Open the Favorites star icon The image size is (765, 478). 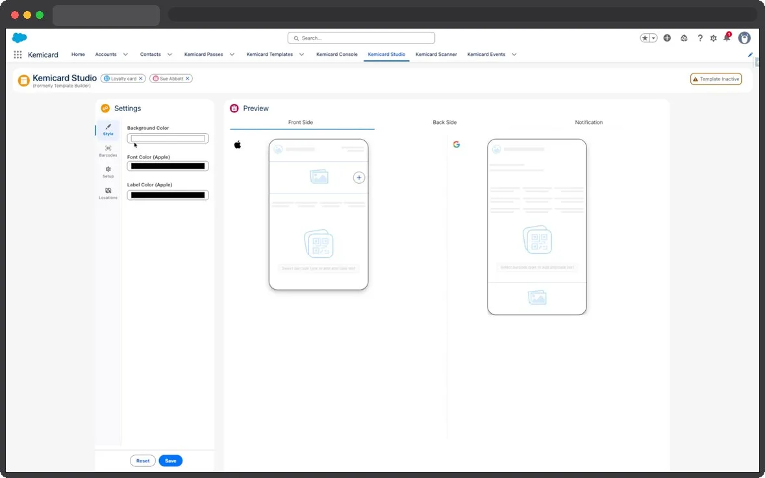point(644,38)
